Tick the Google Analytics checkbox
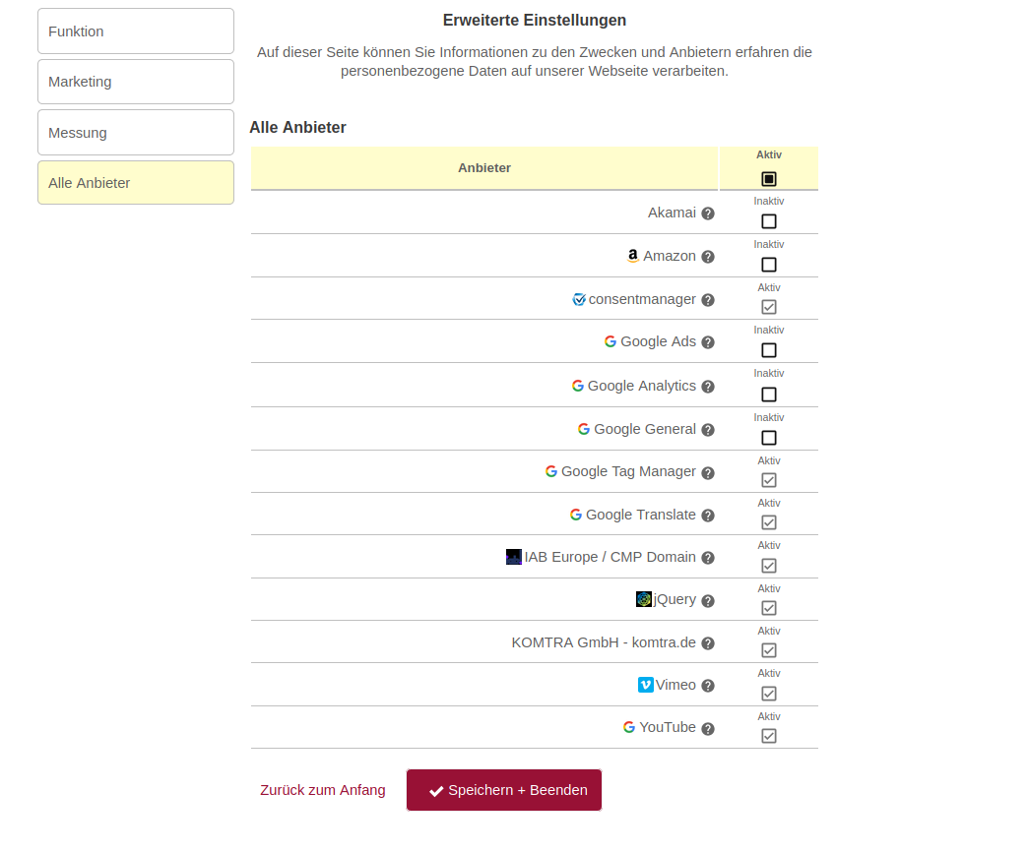This screenshot has height=852, width=1029. (x=769, y=395)
